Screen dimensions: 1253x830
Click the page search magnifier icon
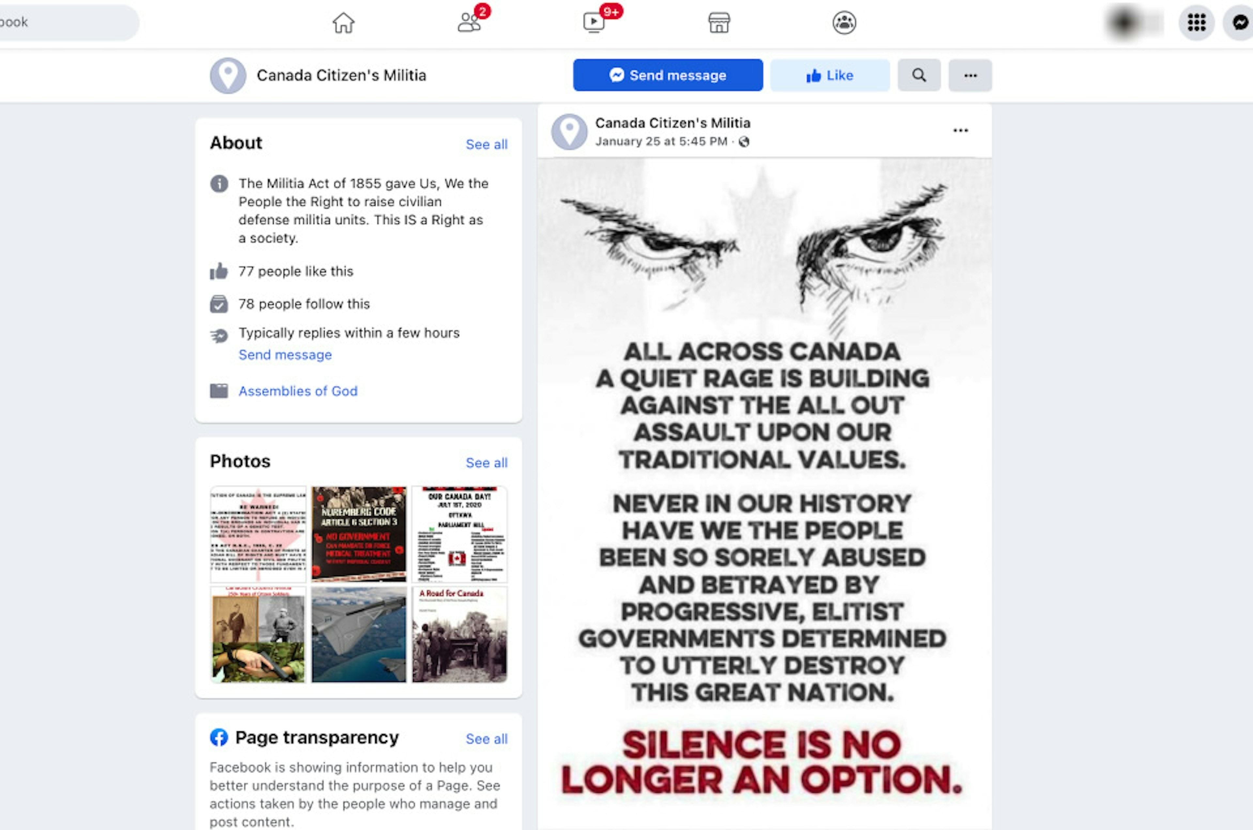(919, 75)
